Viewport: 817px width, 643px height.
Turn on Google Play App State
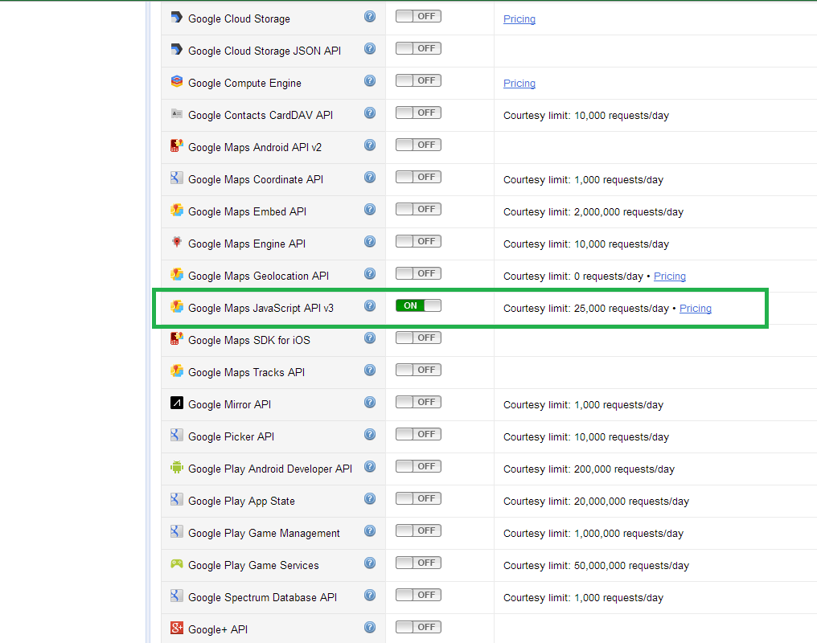click(x=418, y=499)
